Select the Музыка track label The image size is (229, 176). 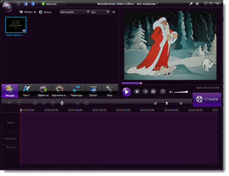[x=11, y=147]
